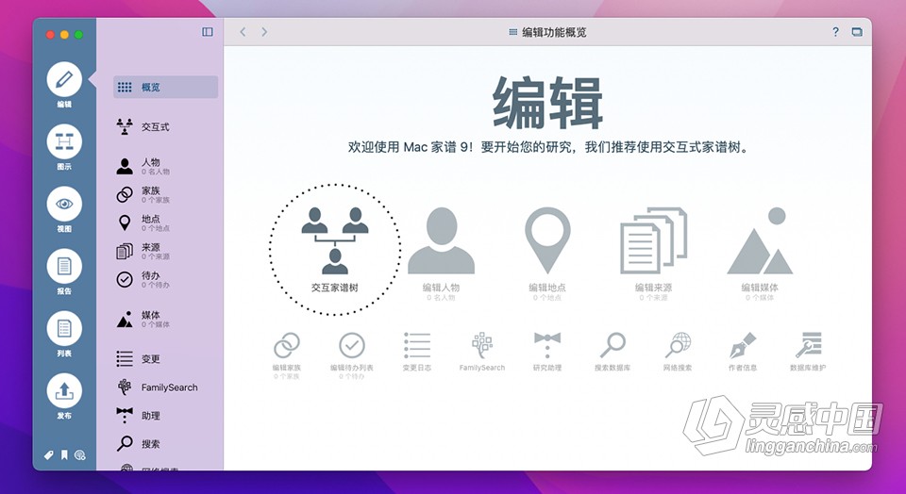Open the 发布 publish section
The height and width of the screenshot is (494, 906).
click(64, 391)
